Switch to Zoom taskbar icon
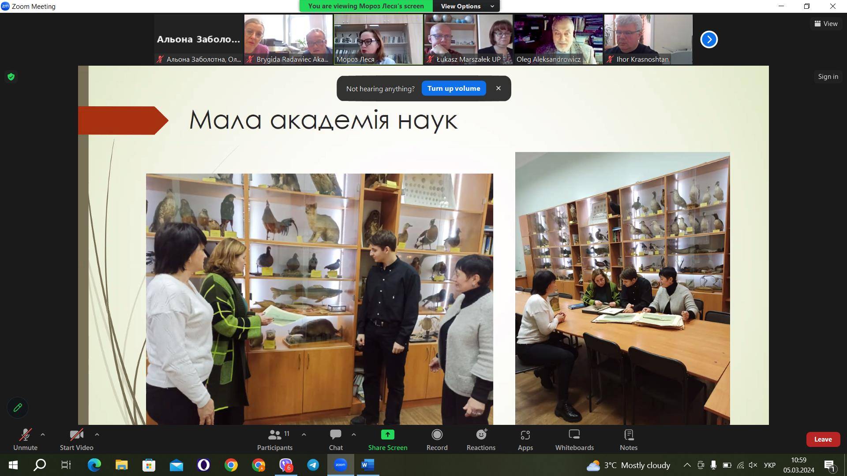Screen dimensions: 847x476 (x=341, y=465)
